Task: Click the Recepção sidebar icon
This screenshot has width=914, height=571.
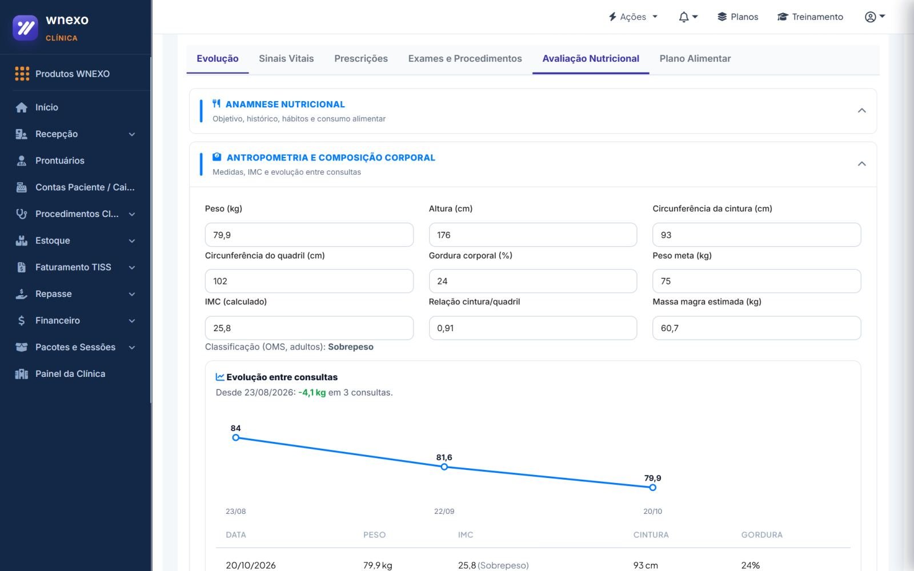Action: click(22, 134)
